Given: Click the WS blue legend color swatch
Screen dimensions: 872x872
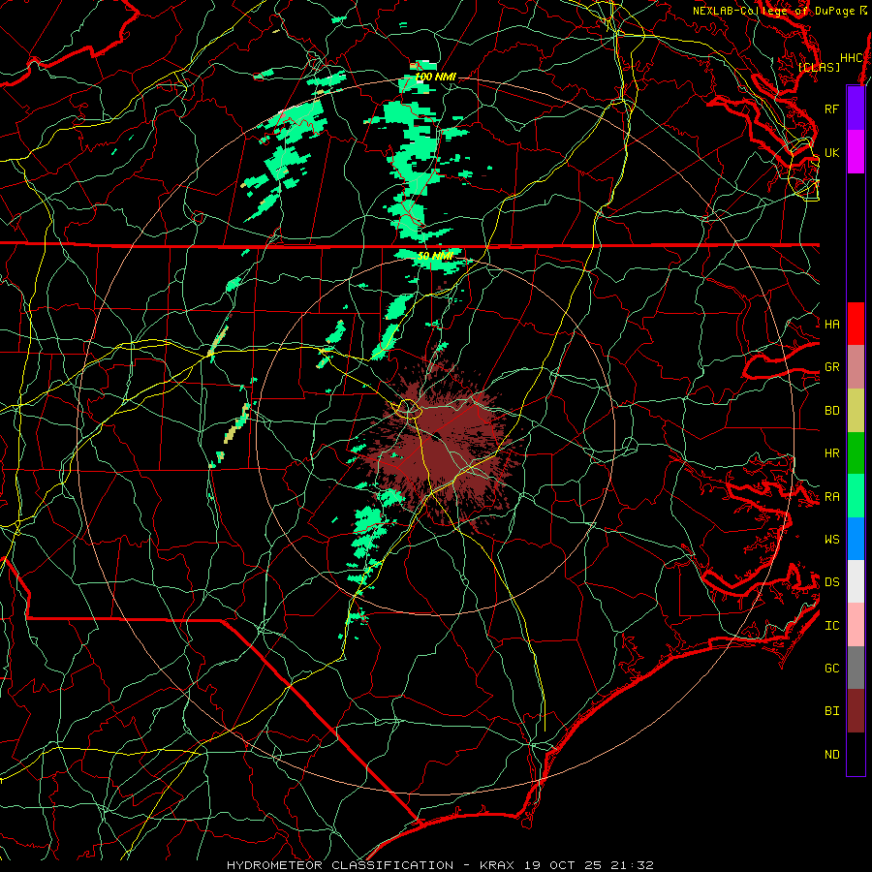Looking at the screenshot, I should click(856, 539).
